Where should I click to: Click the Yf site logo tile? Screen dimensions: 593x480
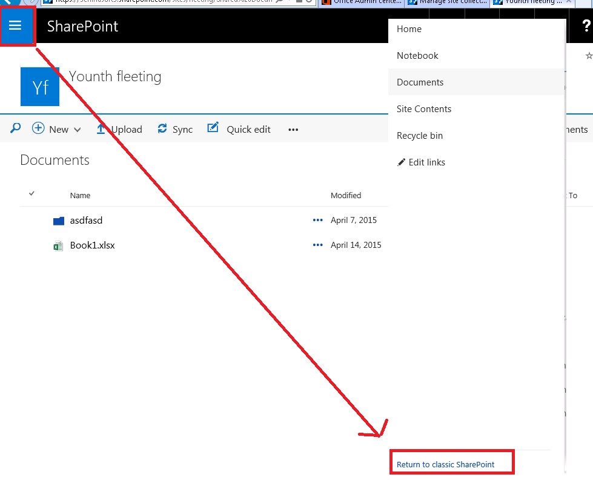[39, 86]
